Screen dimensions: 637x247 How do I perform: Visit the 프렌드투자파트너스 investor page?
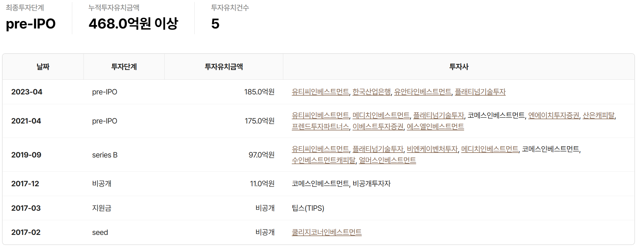click(x=320, y=127)
